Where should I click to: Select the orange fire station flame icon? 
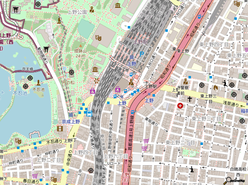(215, 88)
